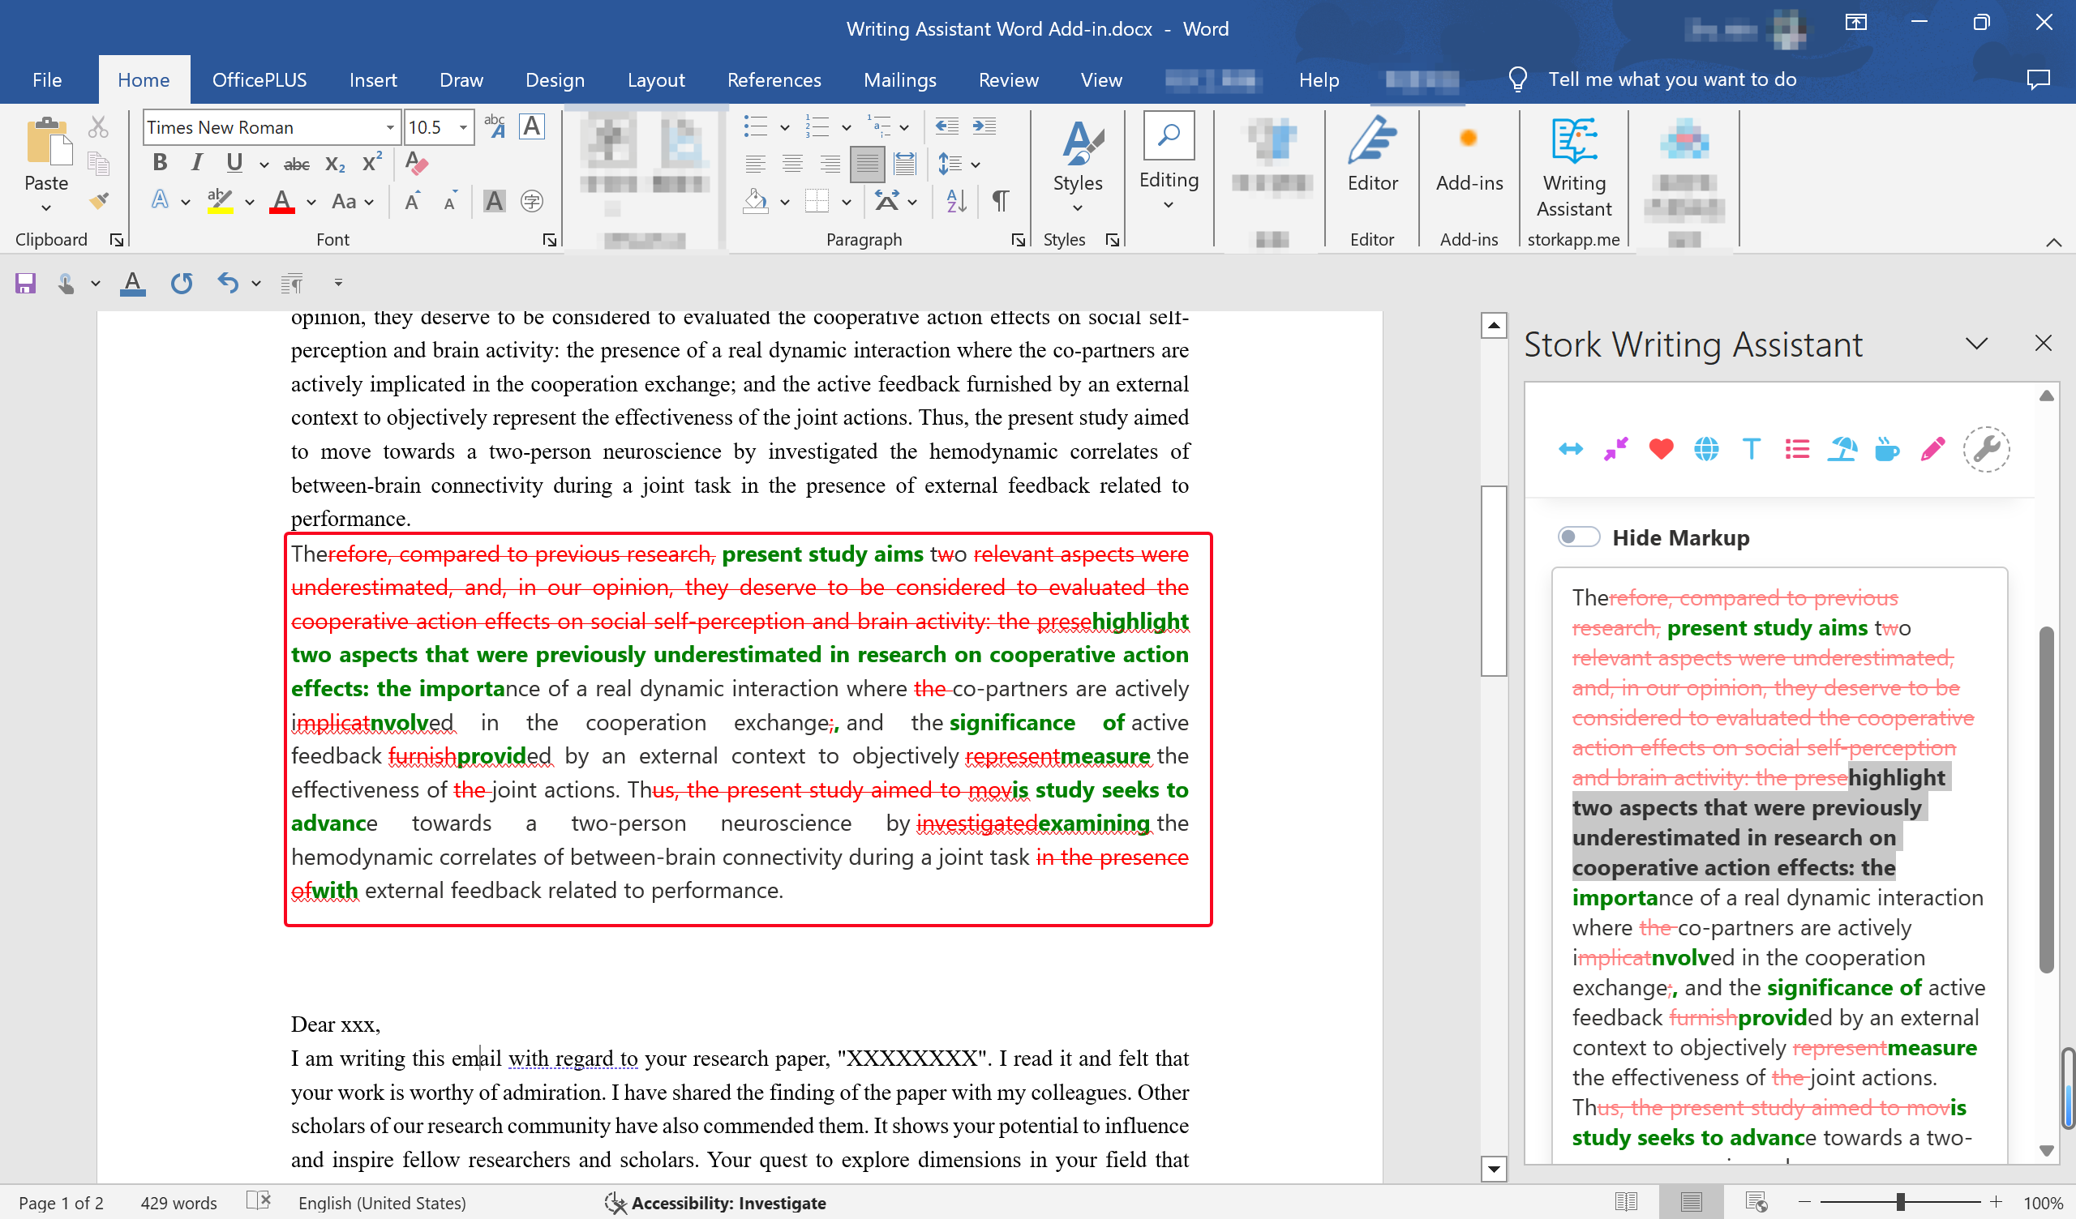
Task: Open the Layout ribbon tab
Action: tap(656, 80)
